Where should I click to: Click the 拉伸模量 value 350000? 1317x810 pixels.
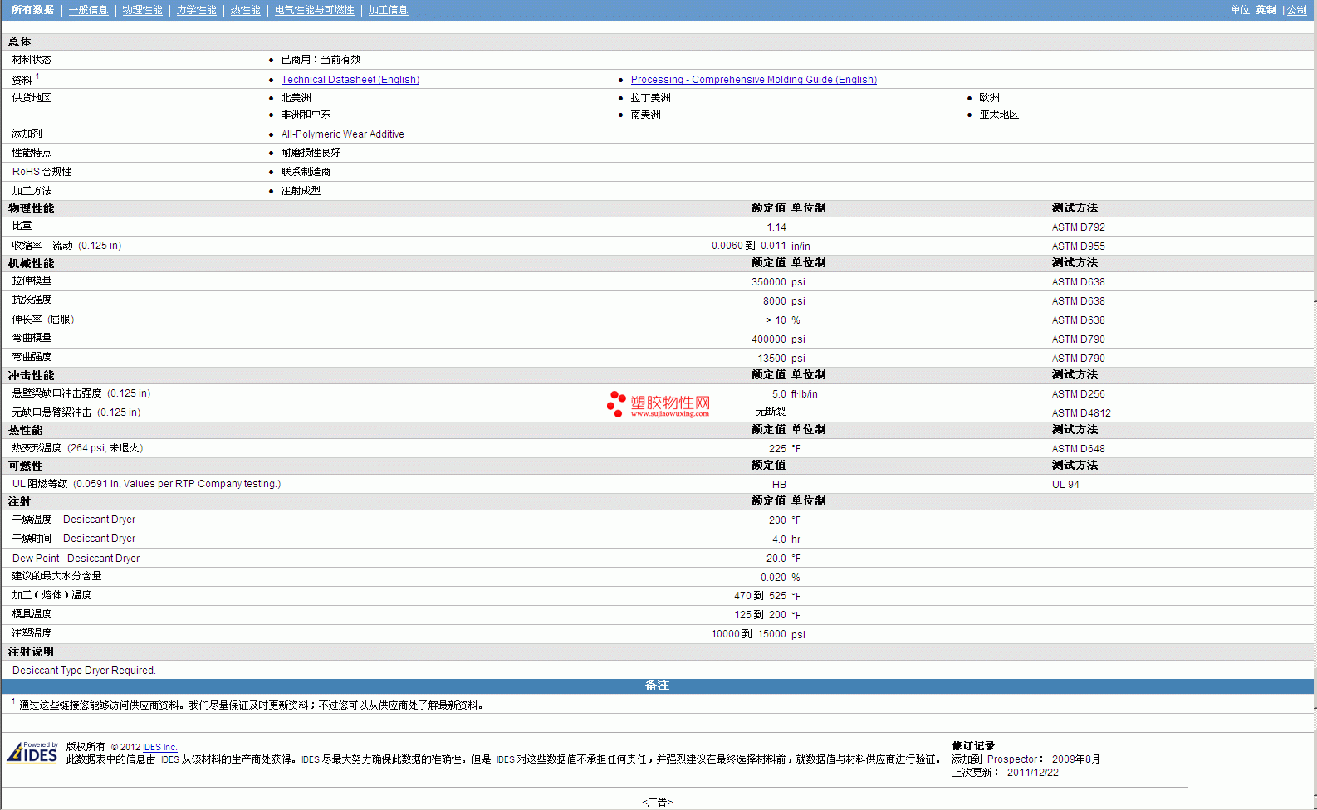(x=768, y=282)
